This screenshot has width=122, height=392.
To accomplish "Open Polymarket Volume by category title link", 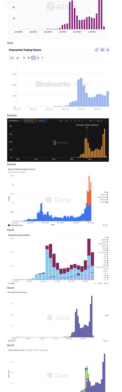I will click(x=19, y=235).
